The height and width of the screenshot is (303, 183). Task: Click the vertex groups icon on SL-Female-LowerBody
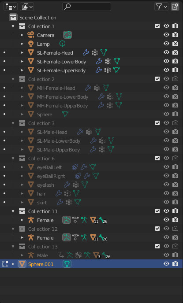tap(108, 61)
